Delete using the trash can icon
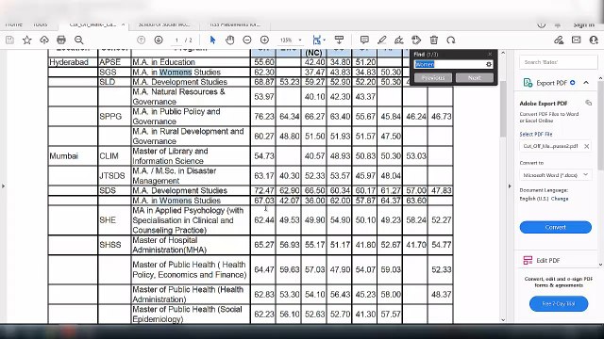604x339 pixels. 434,40
